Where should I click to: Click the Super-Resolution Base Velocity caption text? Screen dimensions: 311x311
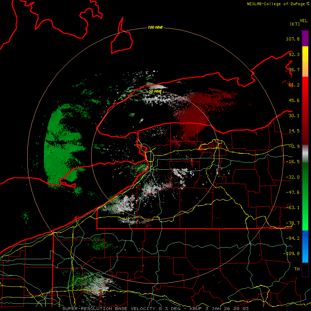[155, 309]
